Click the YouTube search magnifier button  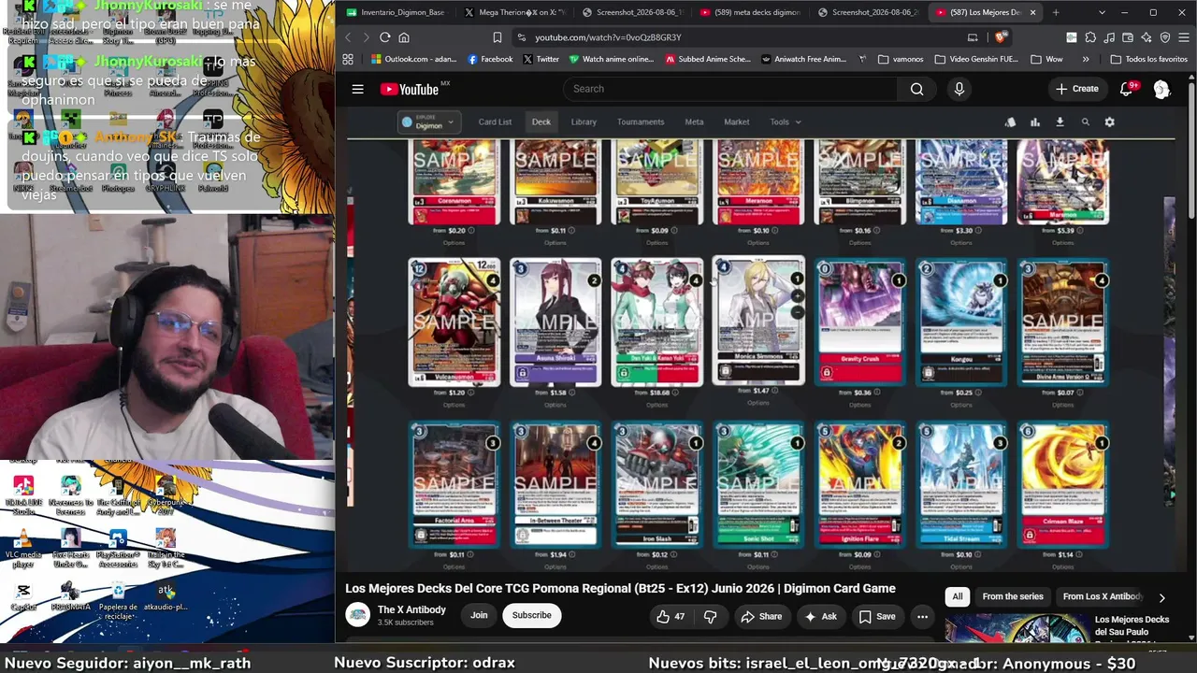tap(916, 89)
